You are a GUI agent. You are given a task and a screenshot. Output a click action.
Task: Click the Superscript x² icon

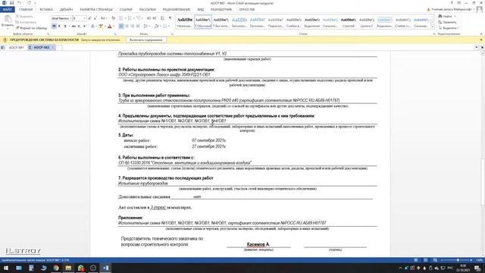click(84, 27)
